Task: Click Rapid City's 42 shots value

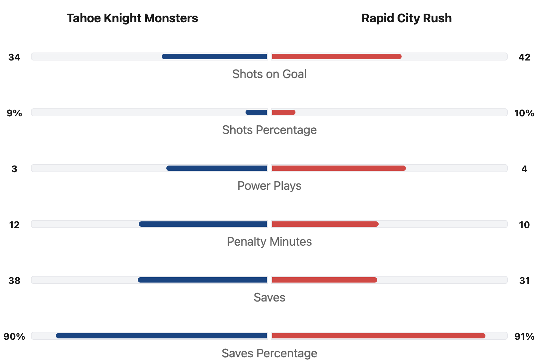Action: pyautogui.click(x=524, y=58)
